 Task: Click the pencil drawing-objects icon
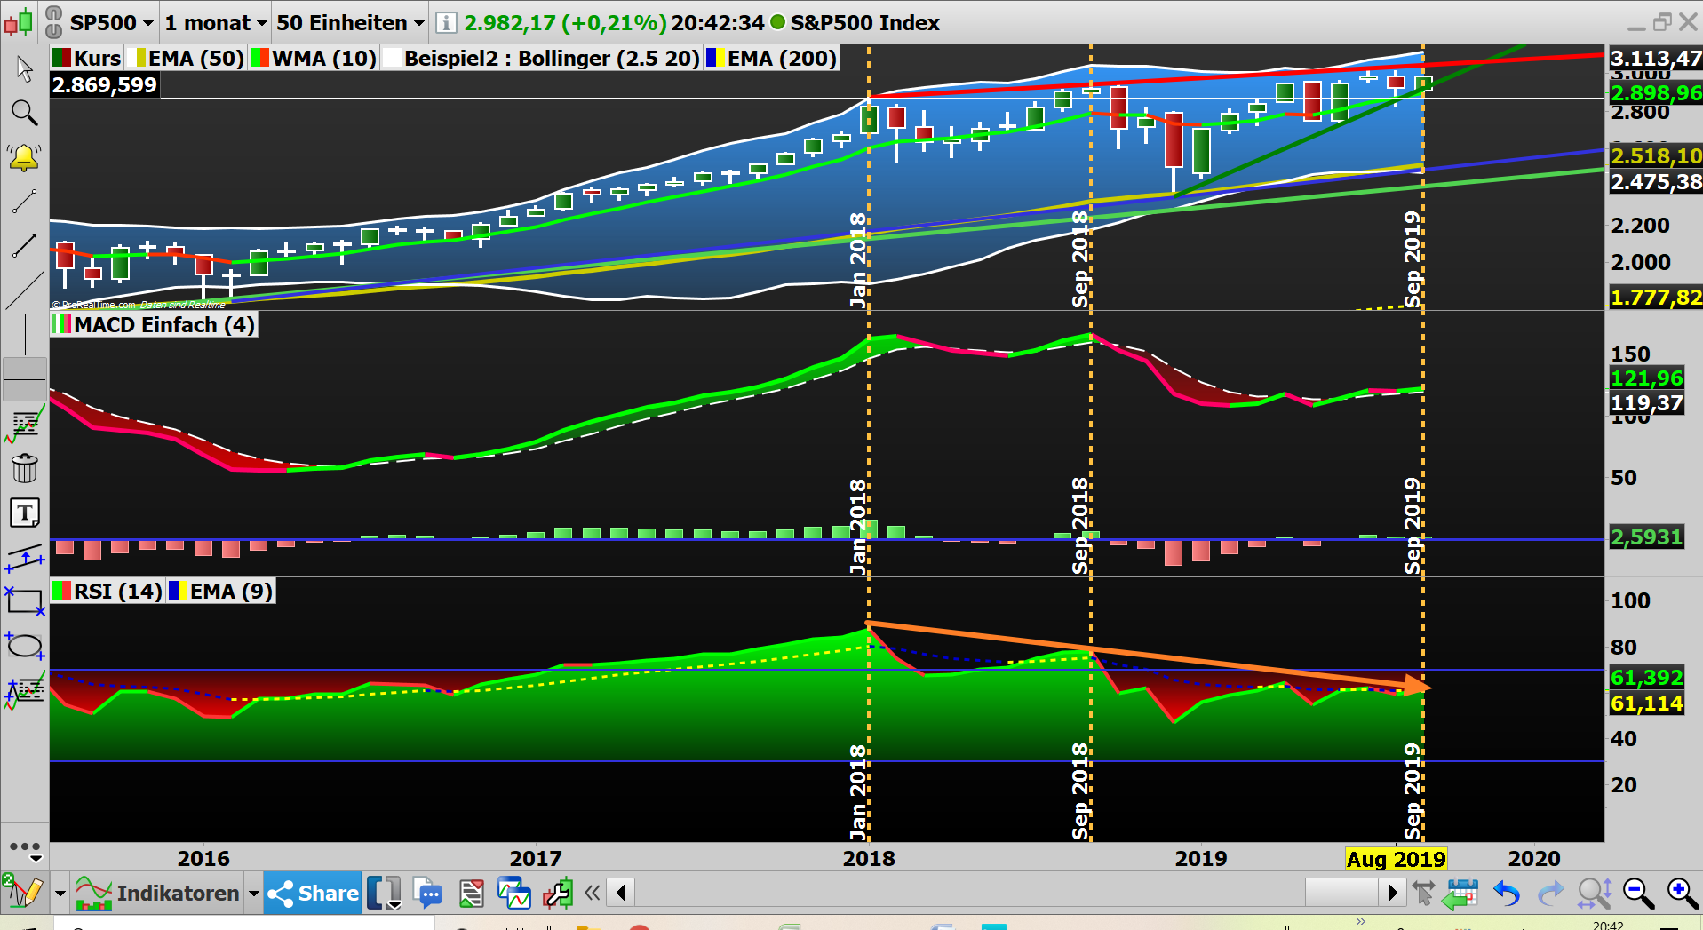tap(24, 892)
